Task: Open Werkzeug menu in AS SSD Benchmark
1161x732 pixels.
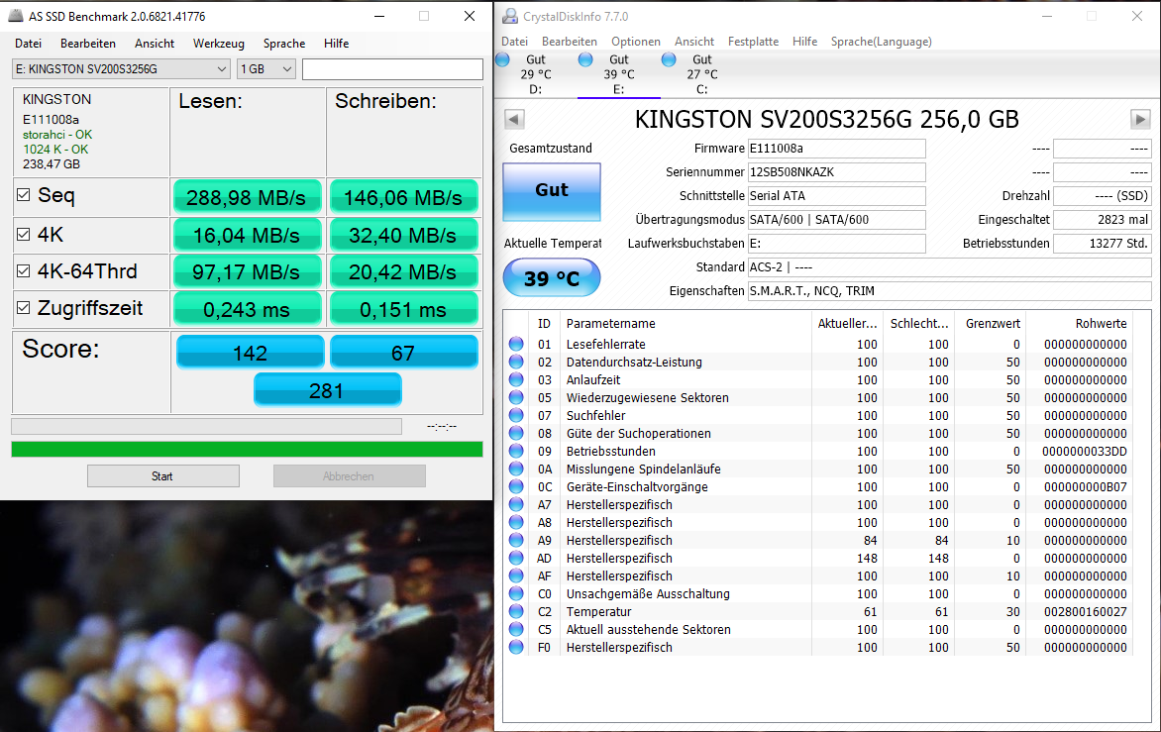Action: click(218, 43)
